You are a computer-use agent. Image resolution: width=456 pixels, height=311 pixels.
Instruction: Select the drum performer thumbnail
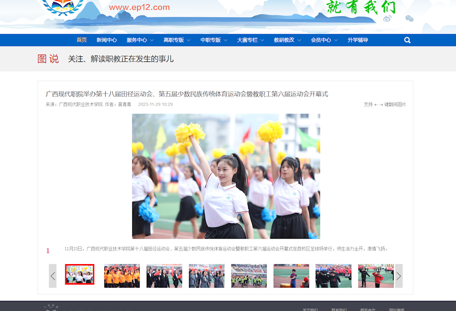(291, 276)
